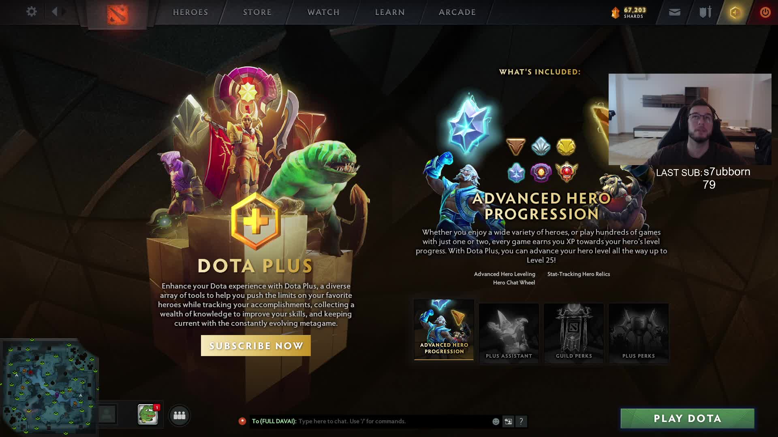Click the Subscribe Now button

pyautogui.click(x=256, y=346)
